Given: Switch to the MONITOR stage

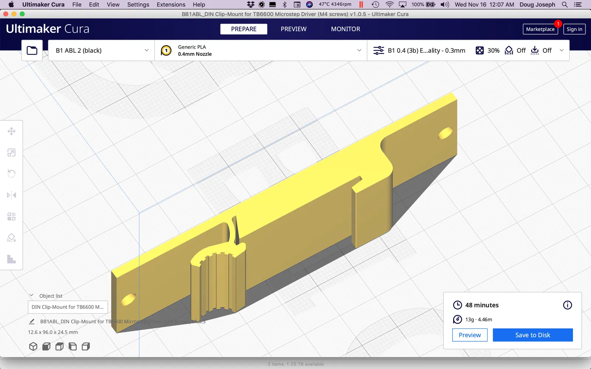Looking at the screenshot, I should [x=345, y=29].
